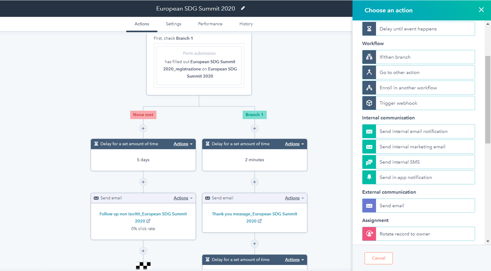Image resolution: width=491 pixels, height=271 pixels.
Task: Add action after Follow up email
Action: (143, 251)
